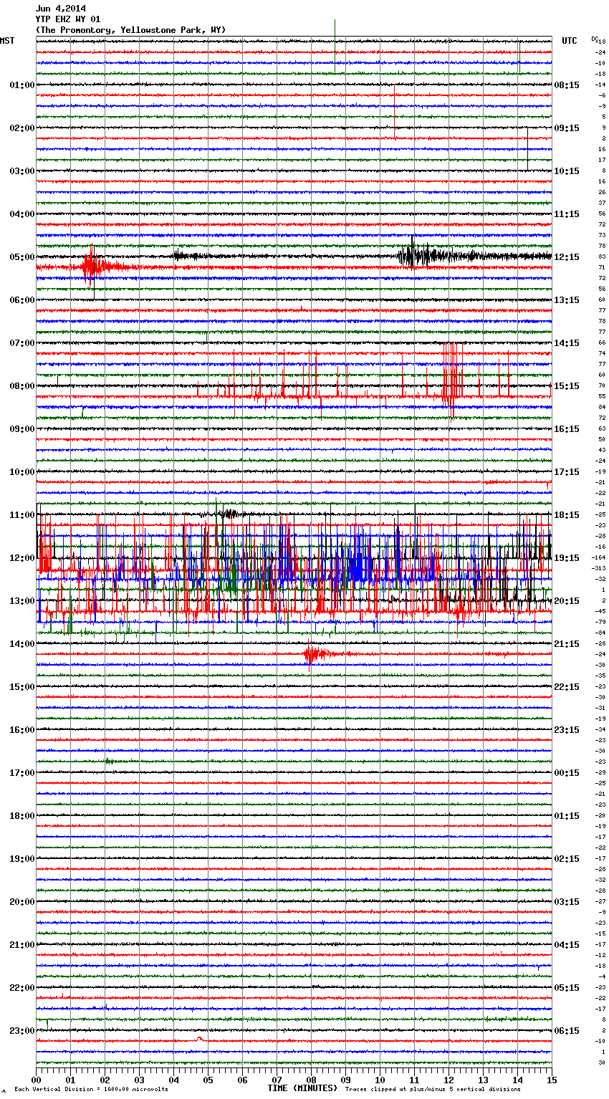The height and width of the screenshot is (1099, 609).
Task: Click the 01:15 UTC time label
Action: (x=567, y=816)
